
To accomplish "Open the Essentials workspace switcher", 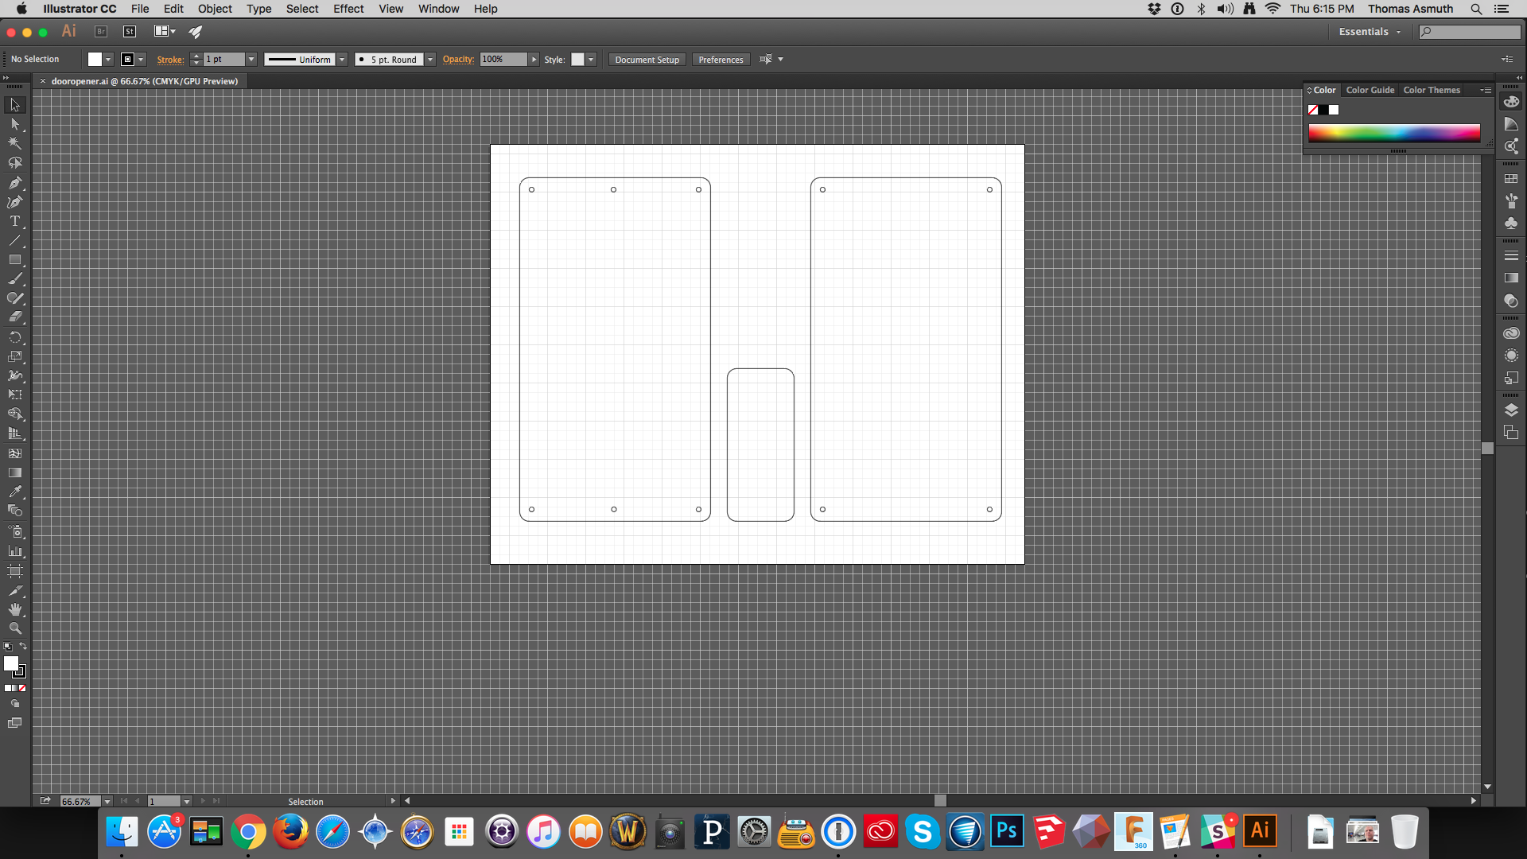I will tap(1370, 32).
